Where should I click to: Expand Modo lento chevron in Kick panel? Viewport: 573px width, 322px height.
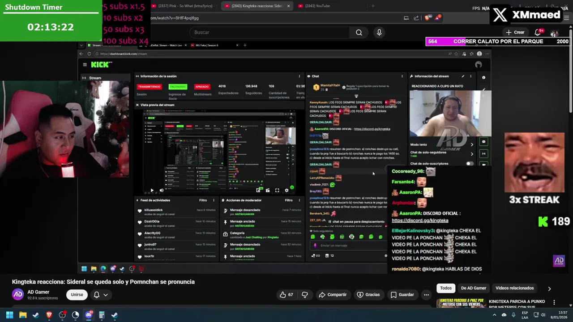click(x=471, y=144)
